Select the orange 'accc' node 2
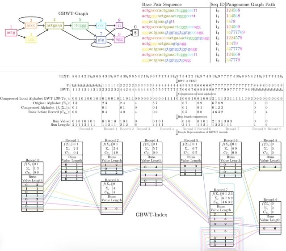The height and width of the screenshot is (251, 286). 30,26
